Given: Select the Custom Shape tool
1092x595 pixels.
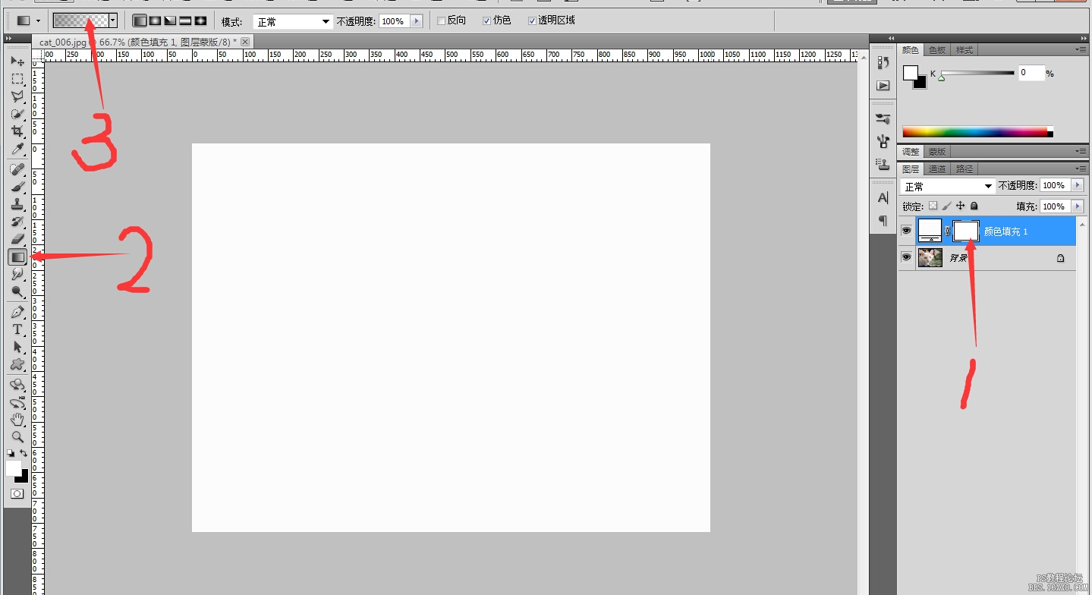Looking at the screenshot, I should tap(17, 364).
